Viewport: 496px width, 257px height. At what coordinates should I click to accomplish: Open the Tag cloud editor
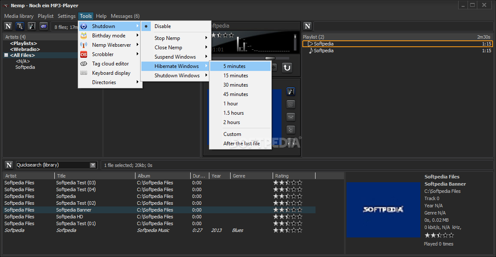110,64
